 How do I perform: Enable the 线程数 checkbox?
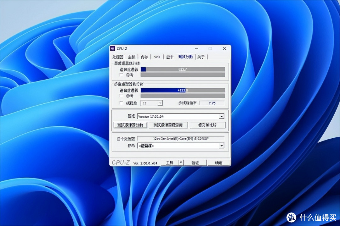click(x=122, y=103)
